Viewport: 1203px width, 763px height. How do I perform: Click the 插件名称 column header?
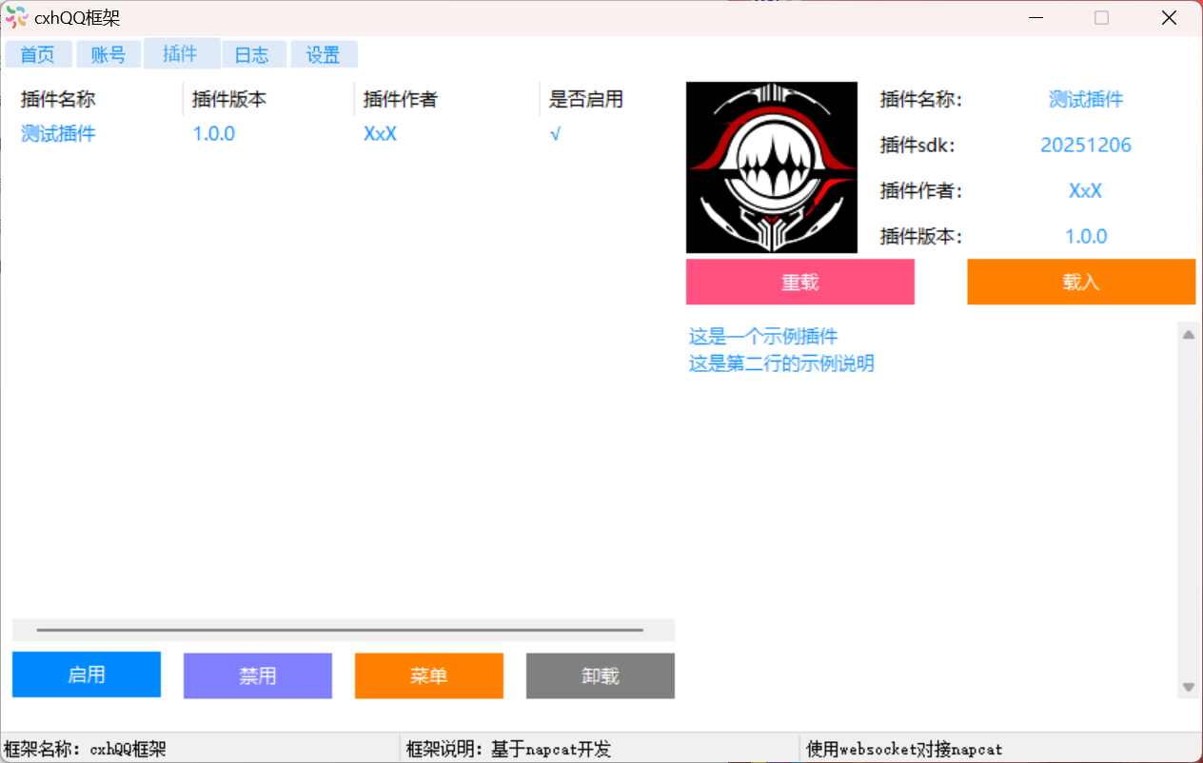(59, 99)
